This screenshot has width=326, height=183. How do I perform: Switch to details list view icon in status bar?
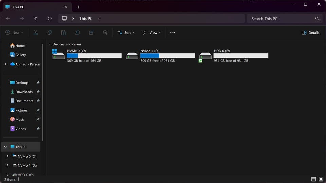click(313, 179)
